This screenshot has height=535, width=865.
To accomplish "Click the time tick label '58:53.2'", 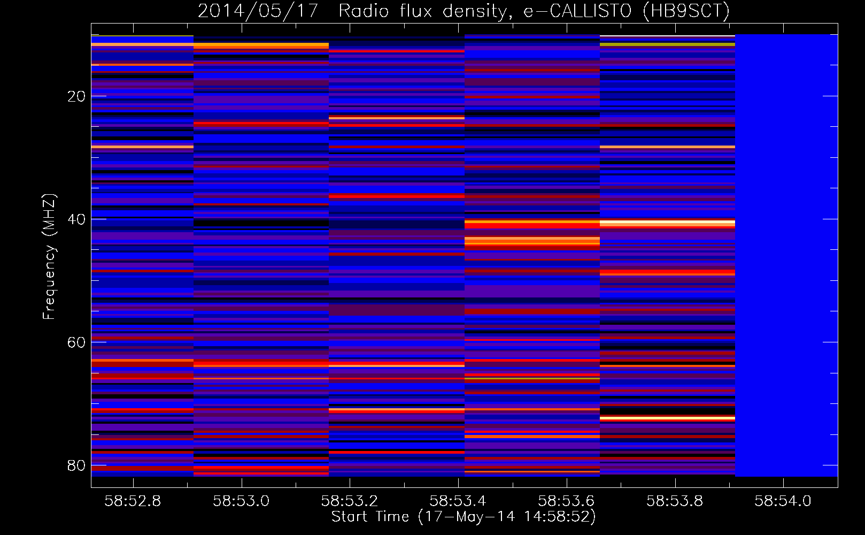I will coord(350,501).
